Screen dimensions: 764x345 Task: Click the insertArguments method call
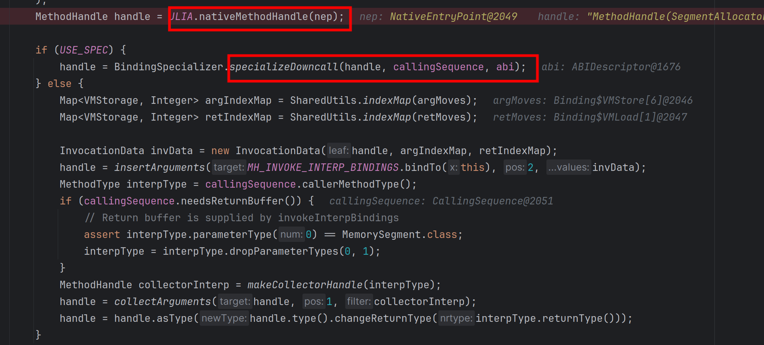(x=159, y=167)
